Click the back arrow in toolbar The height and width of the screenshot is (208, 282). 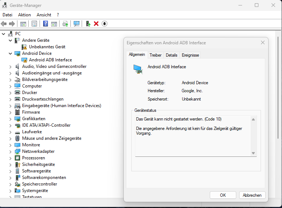point(4,24)
